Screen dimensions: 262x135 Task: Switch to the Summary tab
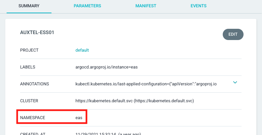[29, 6]
